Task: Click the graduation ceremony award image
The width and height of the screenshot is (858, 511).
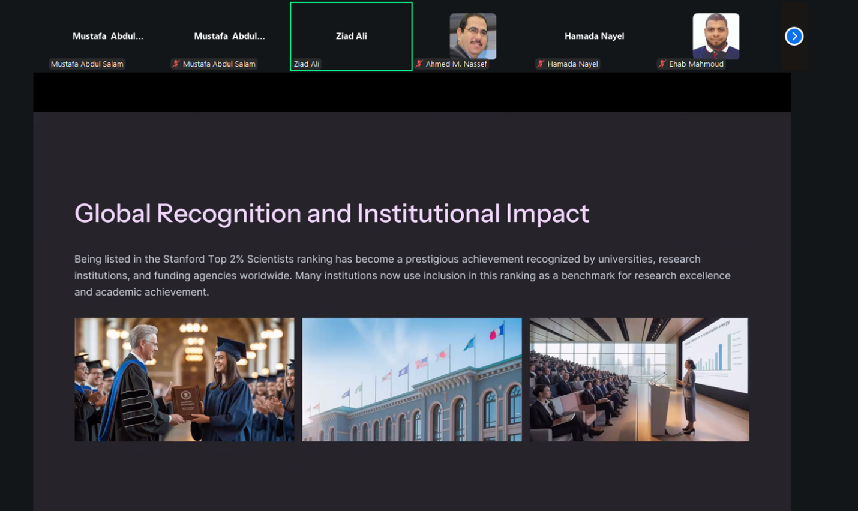Action: click(184, 380)
